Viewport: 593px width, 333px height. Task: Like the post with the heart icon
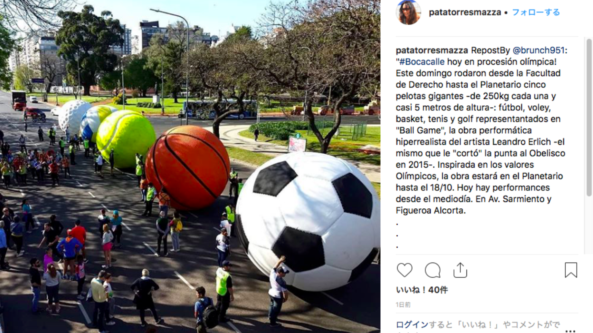pyautogui.click(x=404, y=270)
